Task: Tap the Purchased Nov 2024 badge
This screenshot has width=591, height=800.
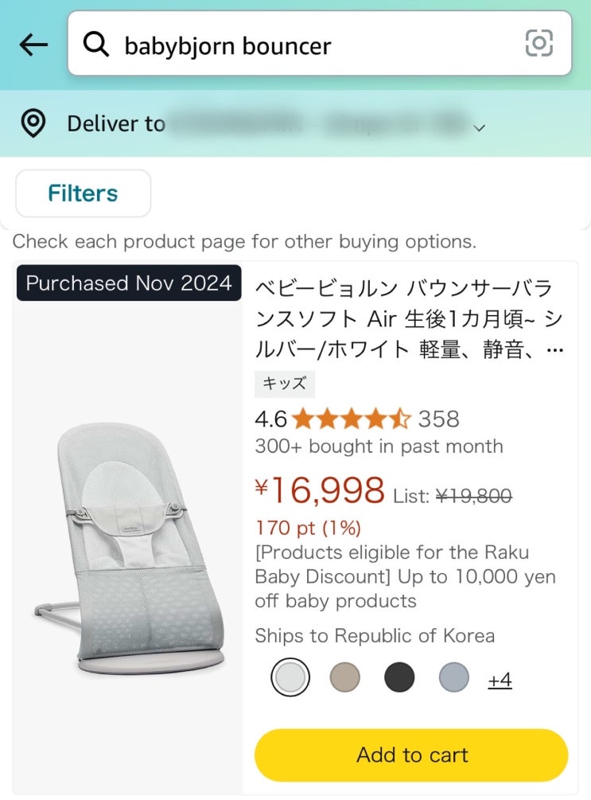Action: coord(129,283)
